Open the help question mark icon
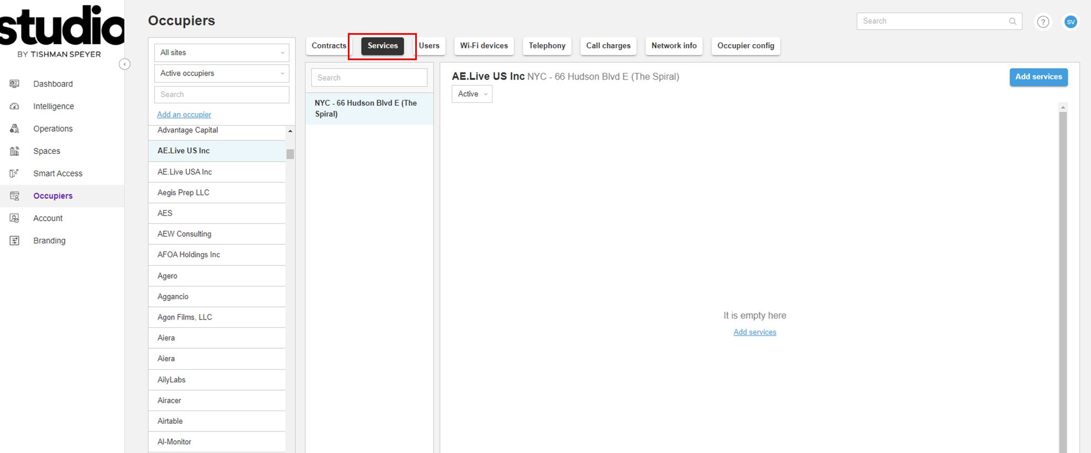Image resolution: width=1091 pixels, height=453 pixels. (1042, 22)
